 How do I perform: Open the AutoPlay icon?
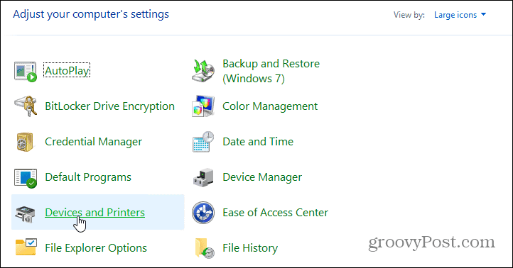tap(25, 72)
